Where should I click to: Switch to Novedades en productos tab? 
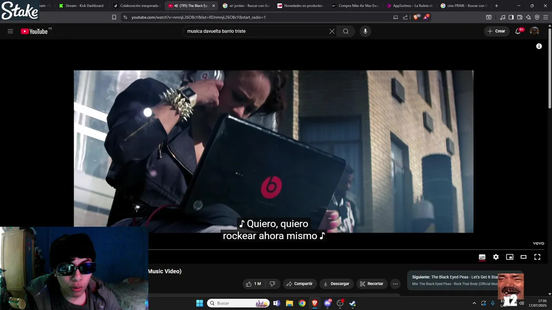pos(301,6)
